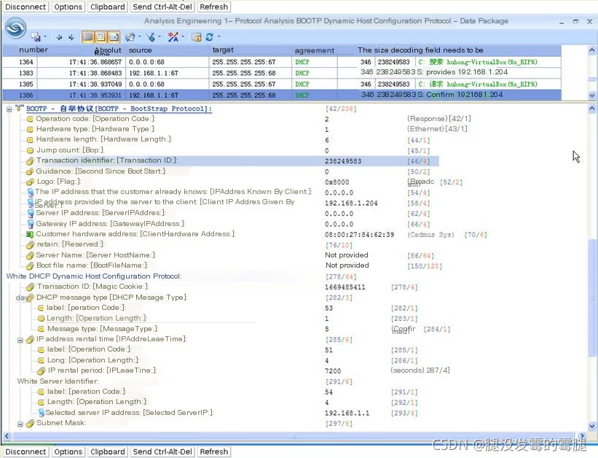Toggle the second packet view layout button
The image size is (598, 458).
pyautogui.click(x=101, y=37)
